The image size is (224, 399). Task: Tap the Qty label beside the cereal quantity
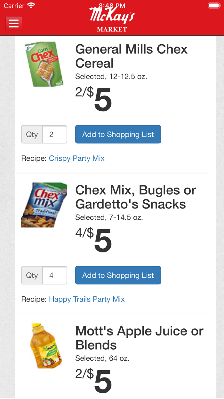pos(32,134)
